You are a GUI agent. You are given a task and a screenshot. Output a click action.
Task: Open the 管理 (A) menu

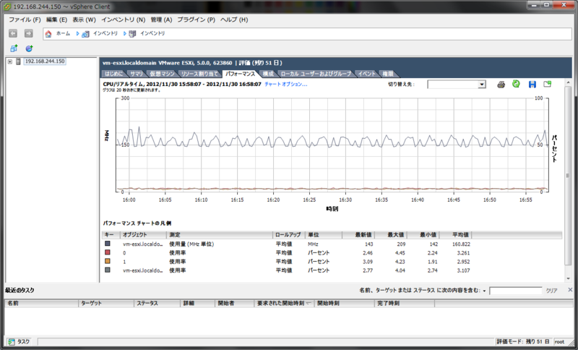(161, 20)
